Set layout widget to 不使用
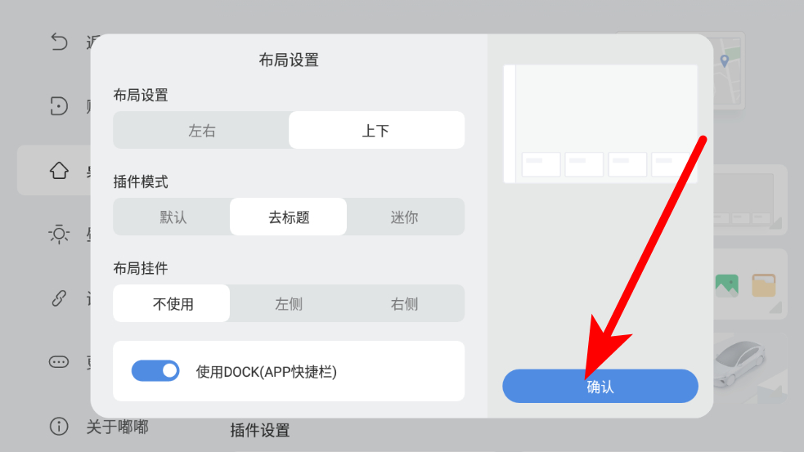The image size is (804, 452). point(172,303)
